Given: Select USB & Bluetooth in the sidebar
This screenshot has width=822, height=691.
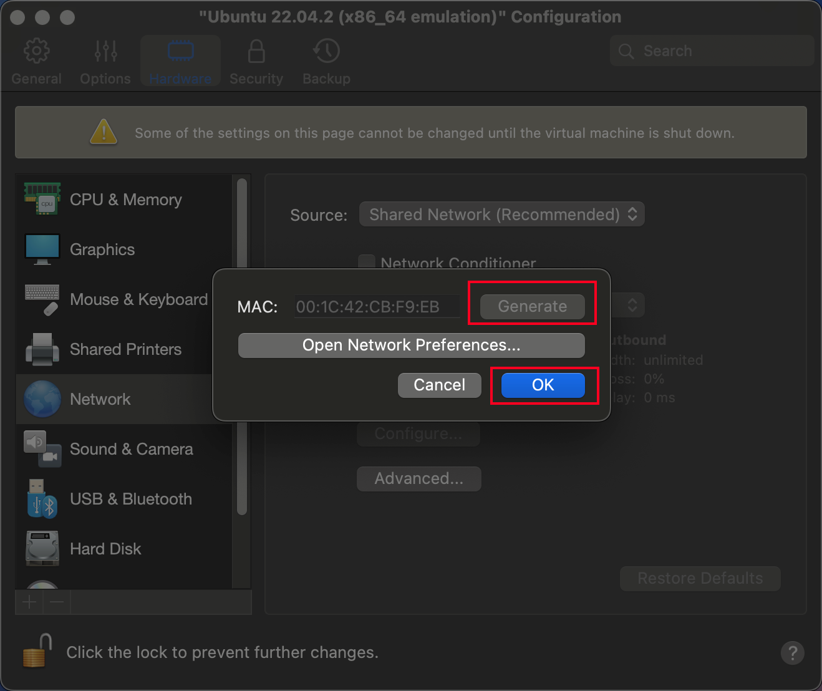Looking at the screenshot, I should [x=125, y=499].
